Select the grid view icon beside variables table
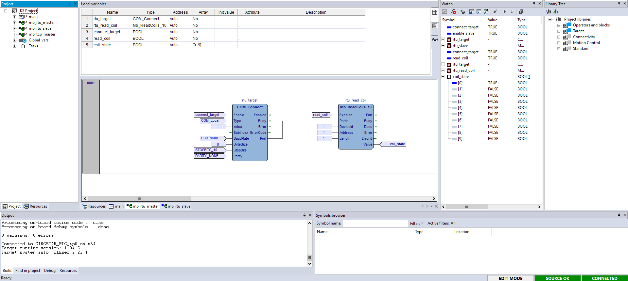This screenshot has width=628, height=281. coord(435,12)
